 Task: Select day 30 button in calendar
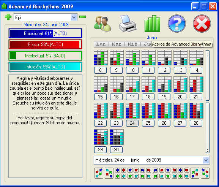pyautogui.click(x=117, y=150)
